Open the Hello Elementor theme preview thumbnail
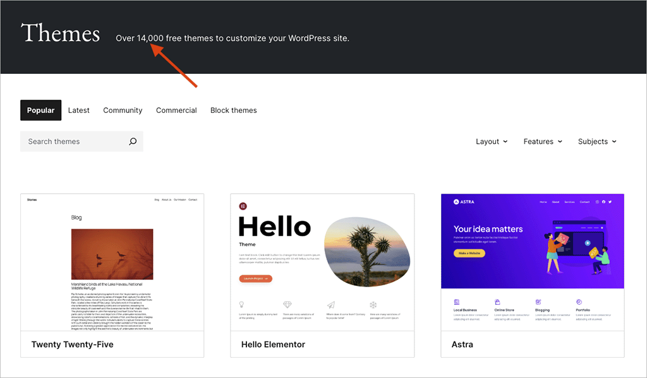 pyautogui.click(x=322, y=262)
